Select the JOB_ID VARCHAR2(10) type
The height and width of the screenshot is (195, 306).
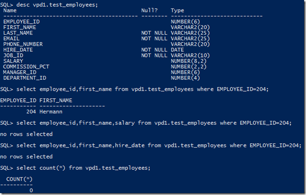pos(190,56)
